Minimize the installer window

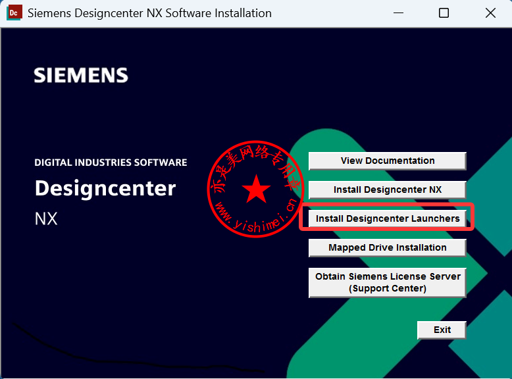pyautogui.click(x=397, y=13)
